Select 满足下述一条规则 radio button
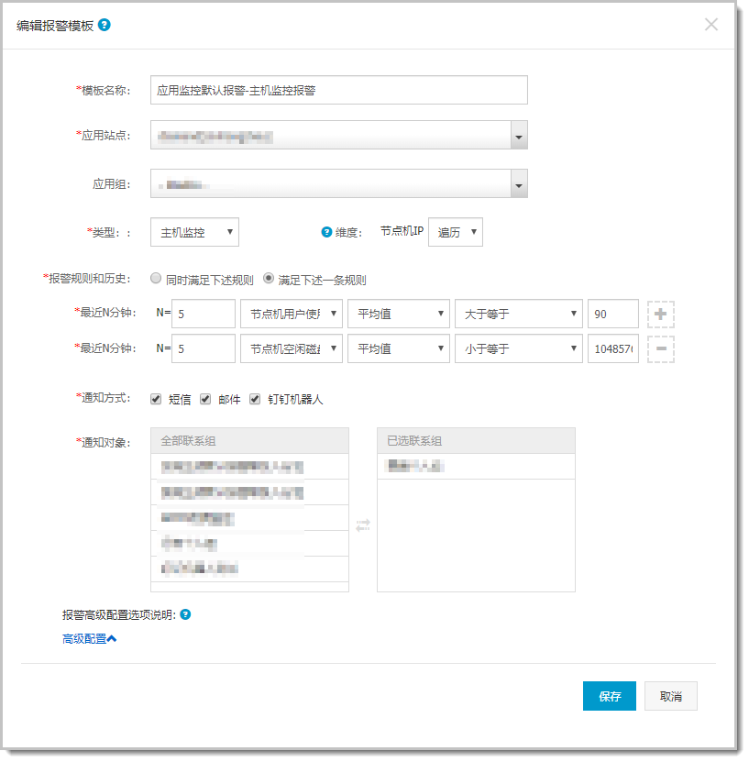The image size is (749, 762). [x=268, y=278]
